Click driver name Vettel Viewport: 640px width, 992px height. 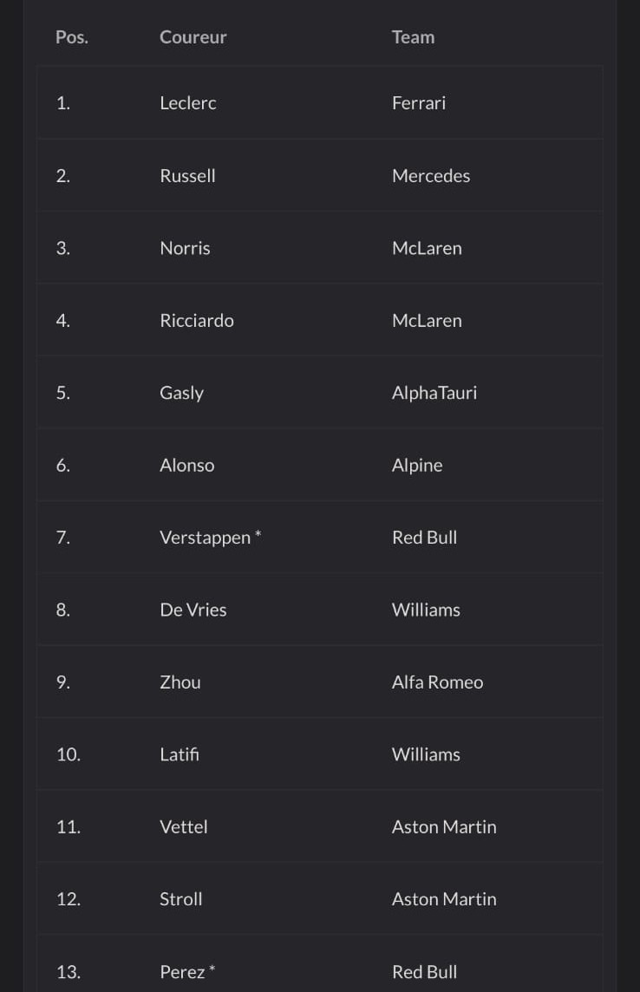click(184, 827)
